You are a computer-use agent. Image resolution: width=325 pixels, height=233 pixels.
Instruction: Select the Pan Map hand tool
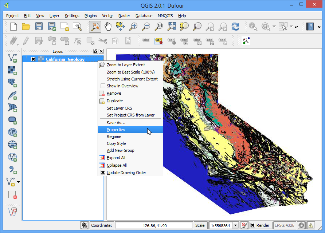coord(108,27)
